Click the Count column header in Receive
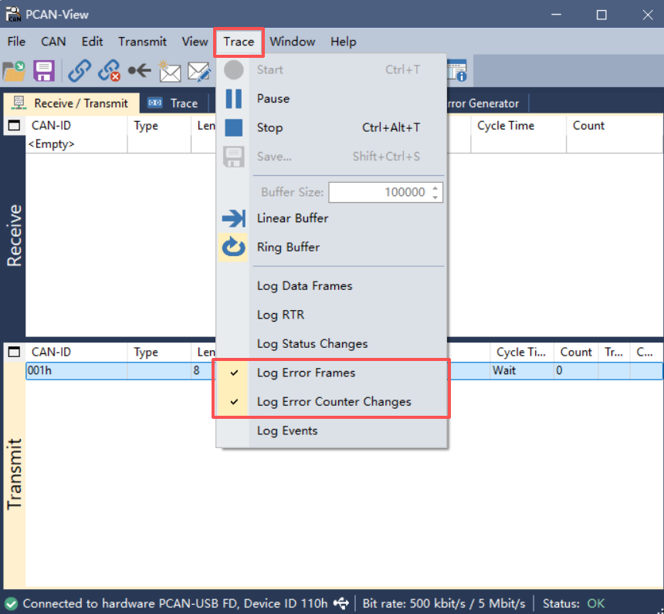Screen dimensions: 664x614 coord(588,126)
